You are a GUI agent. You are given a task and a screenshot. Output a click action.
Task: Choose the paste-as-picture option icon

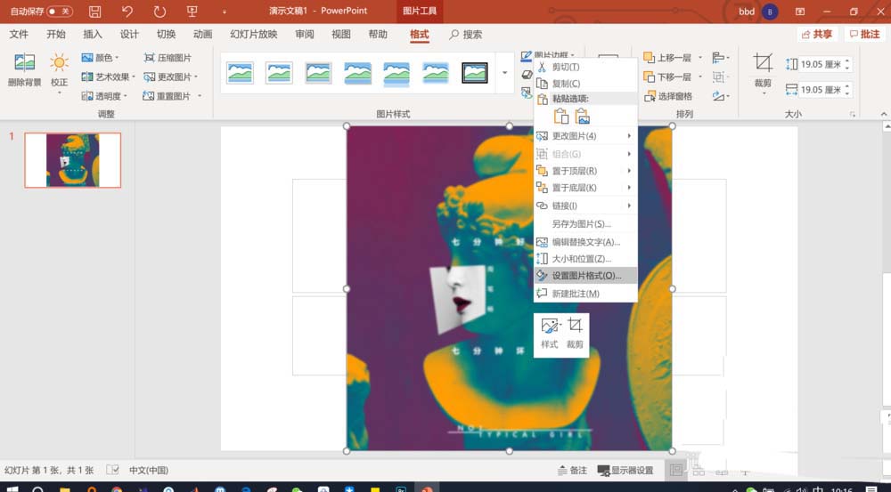582,116
